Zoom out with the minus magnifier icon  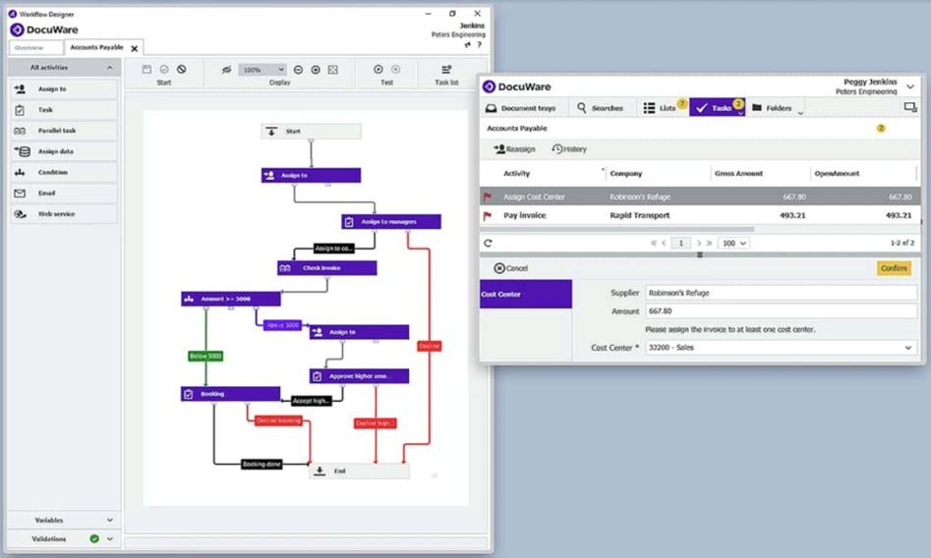coord(299,70)
